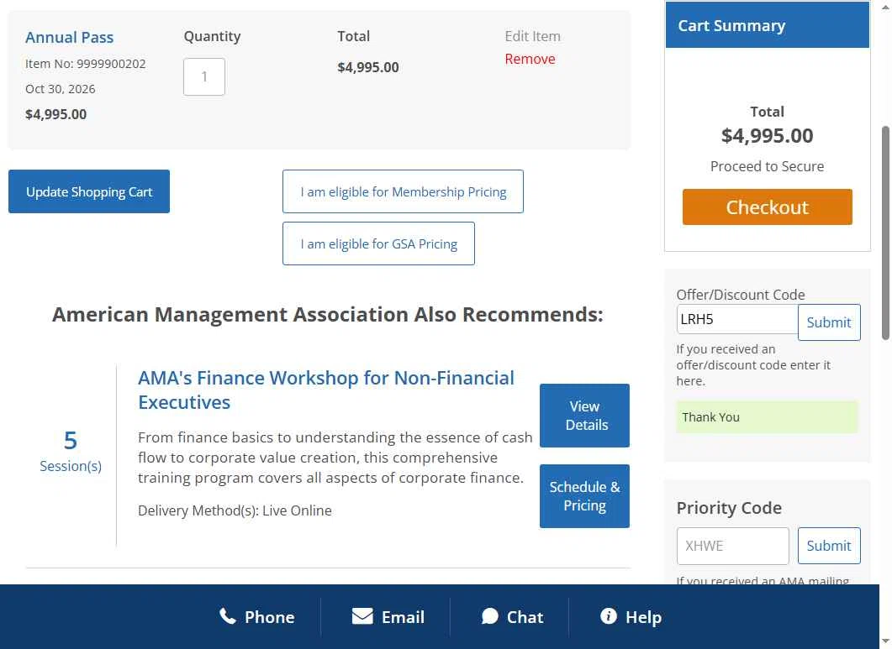This screenshot has height=649, width=892.
Task: Select I am eligible for Membership Pricing
Action: click(403, 191)
